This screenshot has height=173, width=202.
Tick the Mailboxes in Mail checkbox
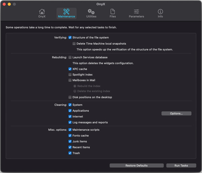point(70,80)
